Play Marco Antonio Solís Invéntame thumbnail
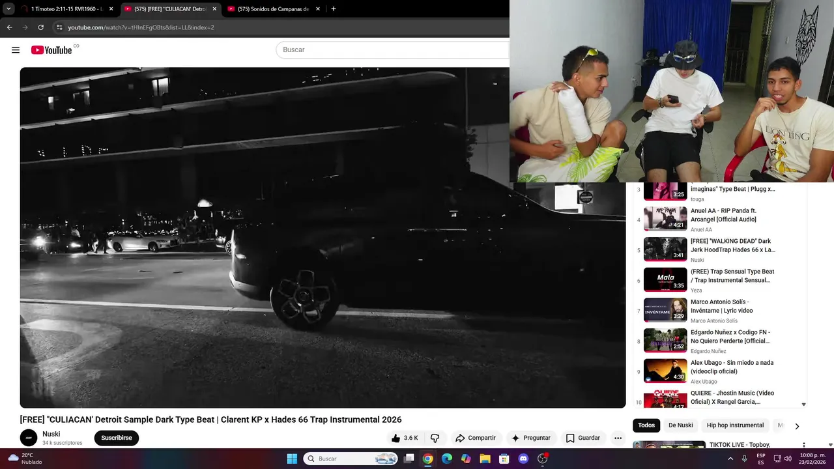Viewport: 834px width, 469px height. [x=665, y=310]
